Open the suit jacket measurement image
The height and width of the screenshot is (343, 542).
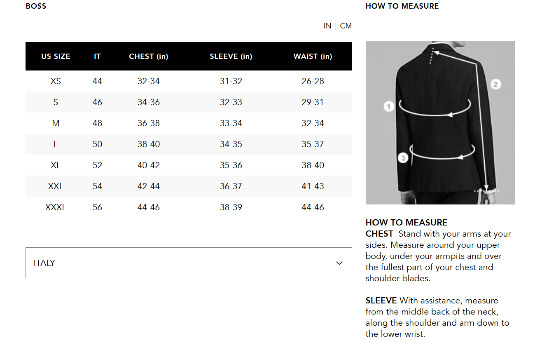point(440,122)
